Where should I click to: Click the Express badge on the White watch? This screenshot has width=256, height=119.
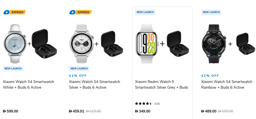point(14,12)
